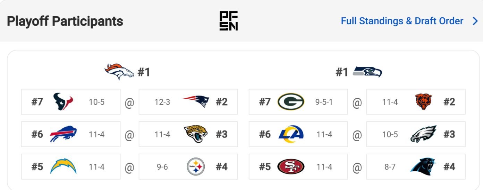The width and height of the screenshot is (483, 190).
Task: Expand the chevron beside Full Standings
Action: [475, 21]
